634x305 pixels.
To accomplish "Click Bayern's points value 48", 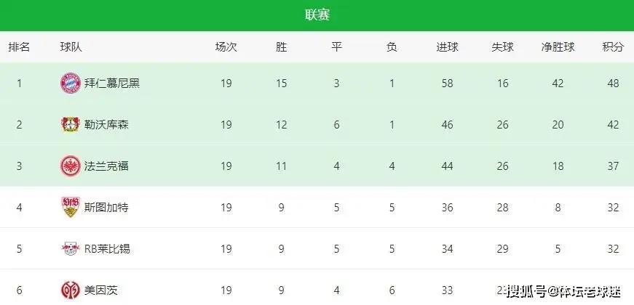I will (x=613, y=83).
